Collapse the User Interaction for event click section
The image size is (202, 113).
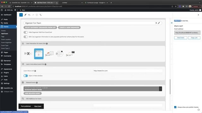click(x=93, y=43)
